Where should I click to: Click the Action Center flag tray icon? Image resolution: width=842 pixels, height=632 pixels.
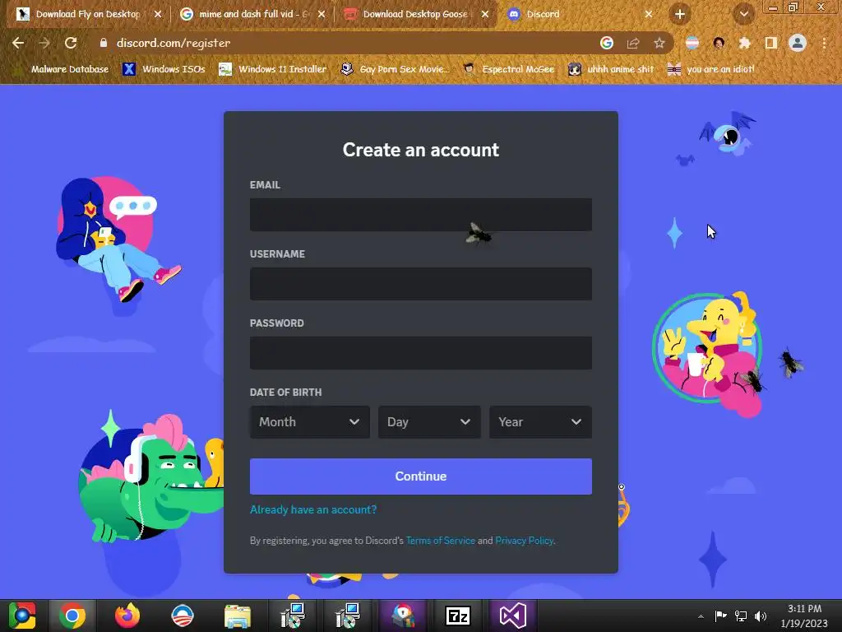(720, 616)
